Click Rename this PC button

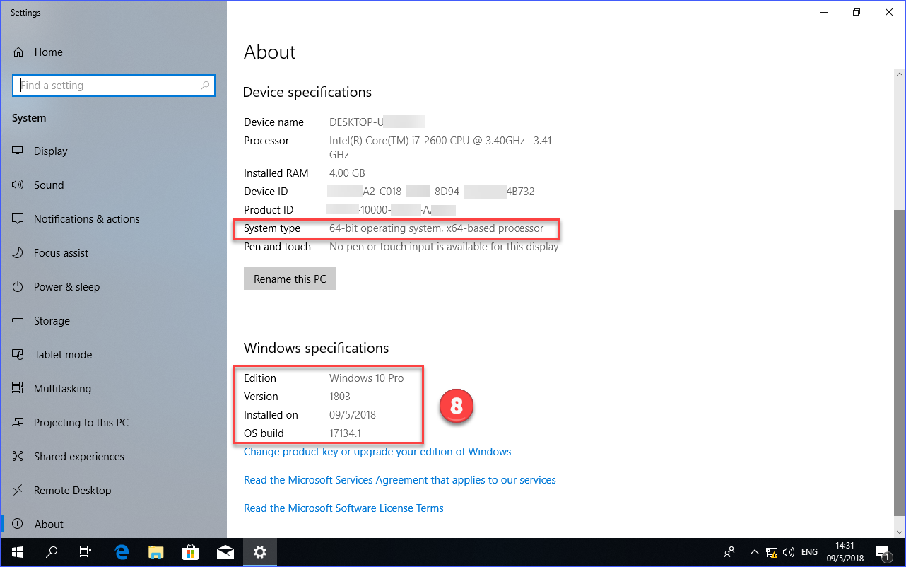[x=290, y=279]
